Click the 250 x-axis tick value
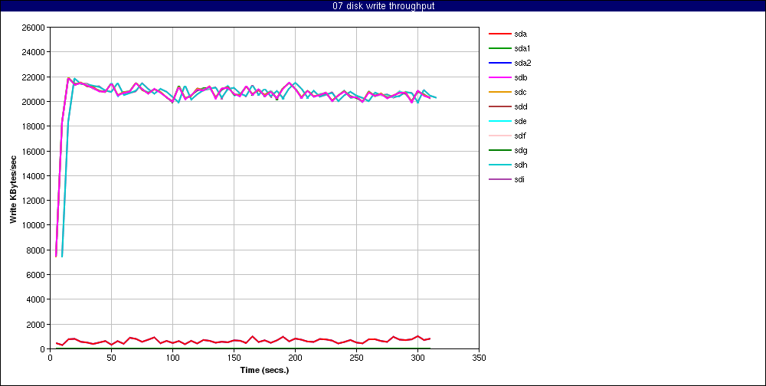Viewport: 766px width, 386px height. pos(356,358)
